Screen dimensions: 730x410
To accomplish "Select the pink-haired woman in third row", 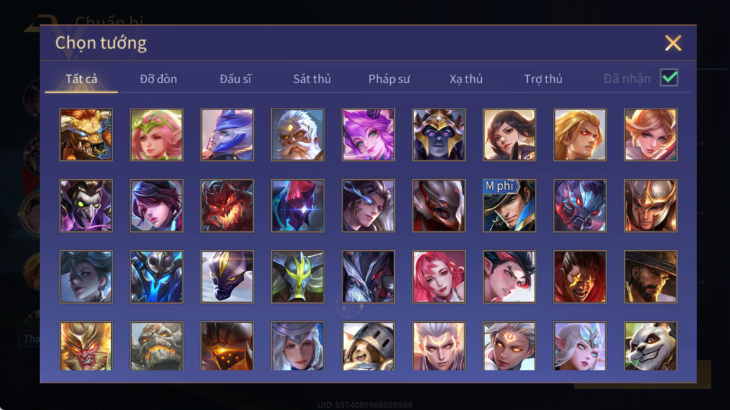I will coord(439,277).
